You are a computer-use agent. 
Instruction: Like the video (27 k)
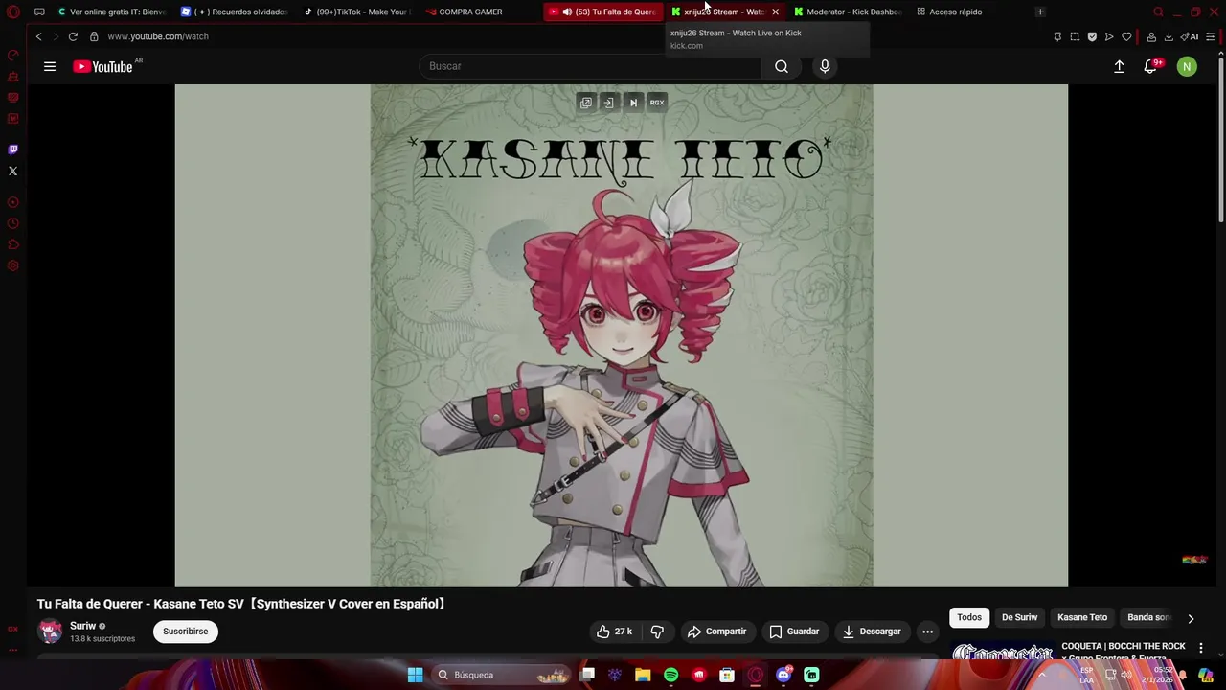click(614, 632)
